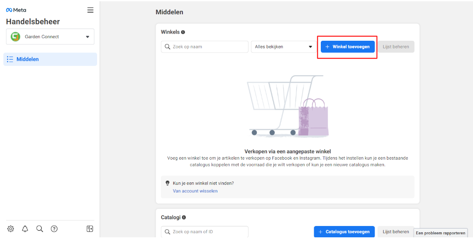Click Een probleem rapporteren button
Viewport: 473px width, 239px height.
point(440,233)
